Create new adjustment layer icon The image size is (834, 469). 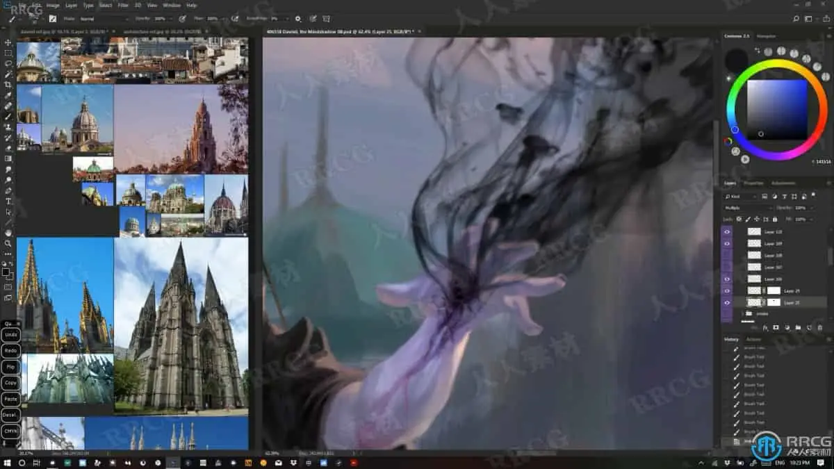[x=787, y=327]
